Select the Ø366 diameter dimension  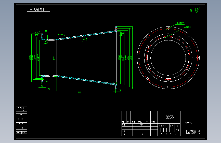(126, 58)
